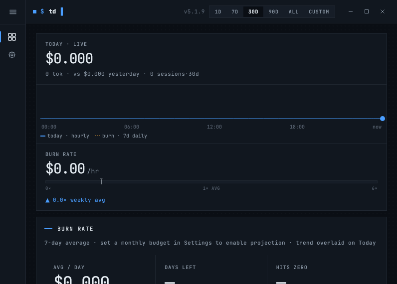This screenshot has height=284, width=397.
Task: Click the version label v5.1.9
Action: click(x=194, y=12)
